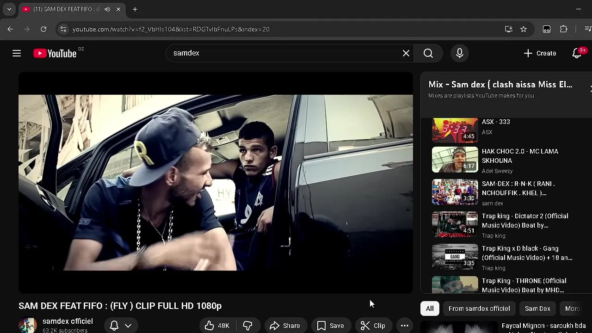Open Faycal Mignon saroukh bda video title
The image size is (592, 333).
click(x=543, y=327)
